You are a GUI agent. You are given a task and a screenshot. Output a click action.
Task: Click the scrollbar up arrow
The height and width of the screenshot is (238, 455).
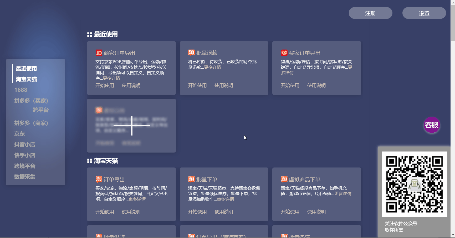point(453,2)
